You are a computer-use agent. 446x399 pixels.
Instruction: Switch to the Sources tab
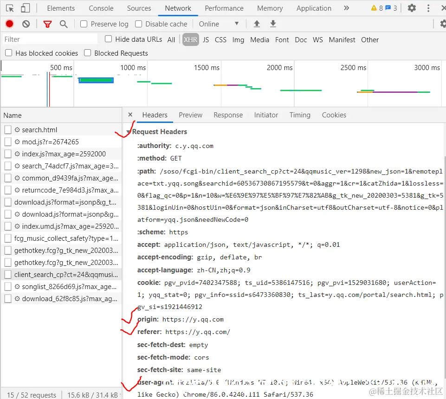[139, 8]
